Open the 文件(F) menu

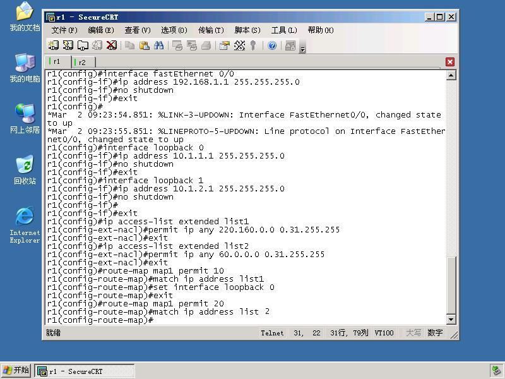[64, 30]
